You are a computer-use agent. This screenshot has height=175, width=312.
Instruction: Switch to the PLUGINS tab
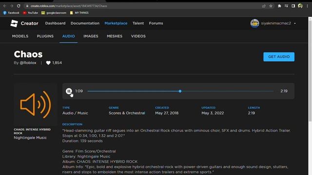45,36
